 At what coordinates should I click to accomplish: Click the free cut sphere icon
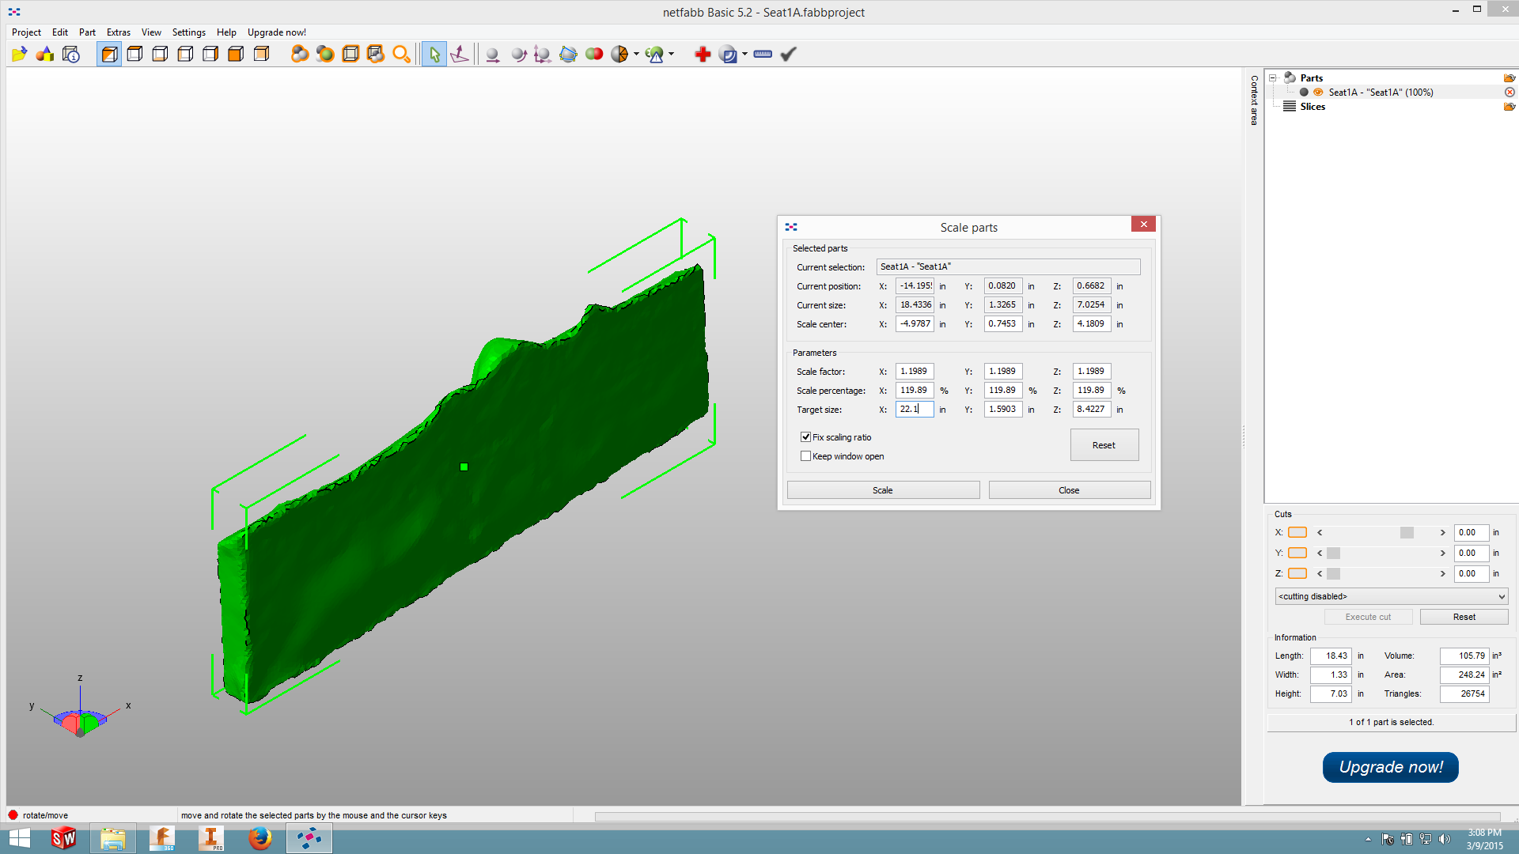point(619,54)
